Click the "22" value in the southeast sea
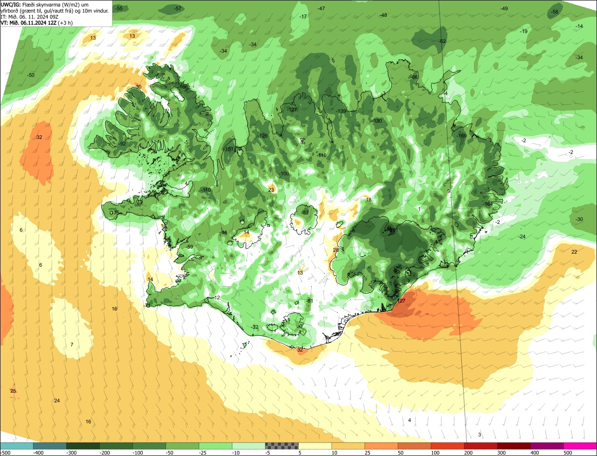Screen dimensions: 597x456 574,252
